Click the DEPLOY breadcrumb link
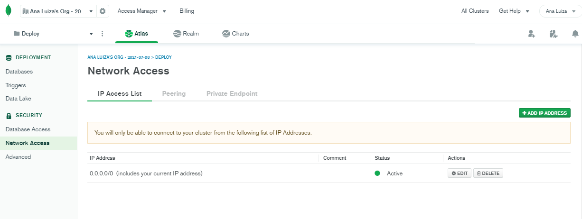582x219 pixels. pyautogui.click(x=163, y=57)
